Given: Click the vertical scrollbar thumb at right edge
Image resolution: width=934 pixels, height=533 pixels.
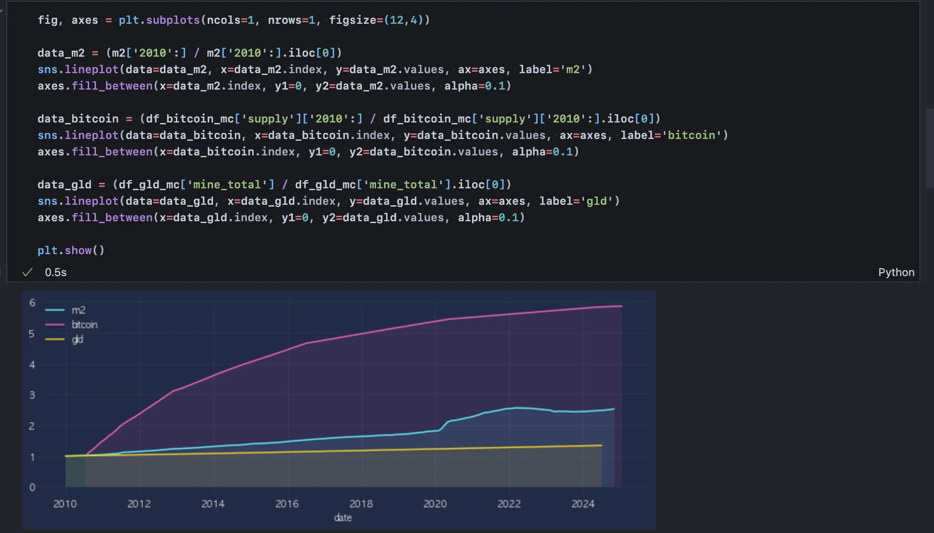Looking at the screenshot, I should (929, 149).
